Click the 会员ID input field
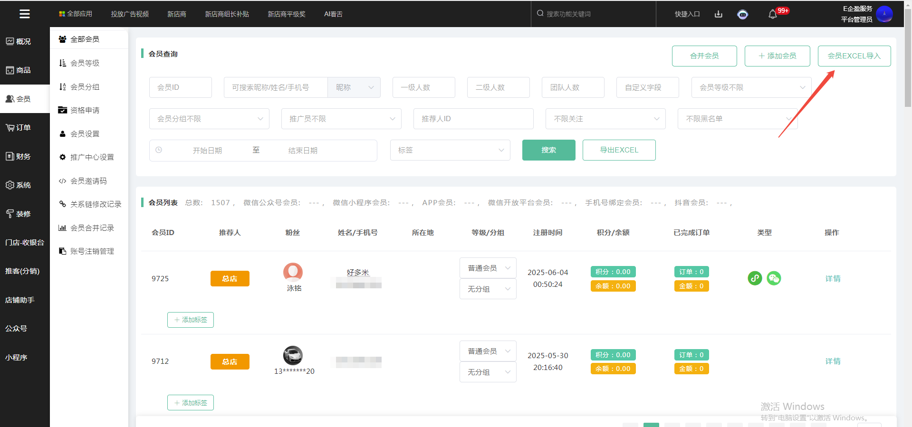 (180, 87)
